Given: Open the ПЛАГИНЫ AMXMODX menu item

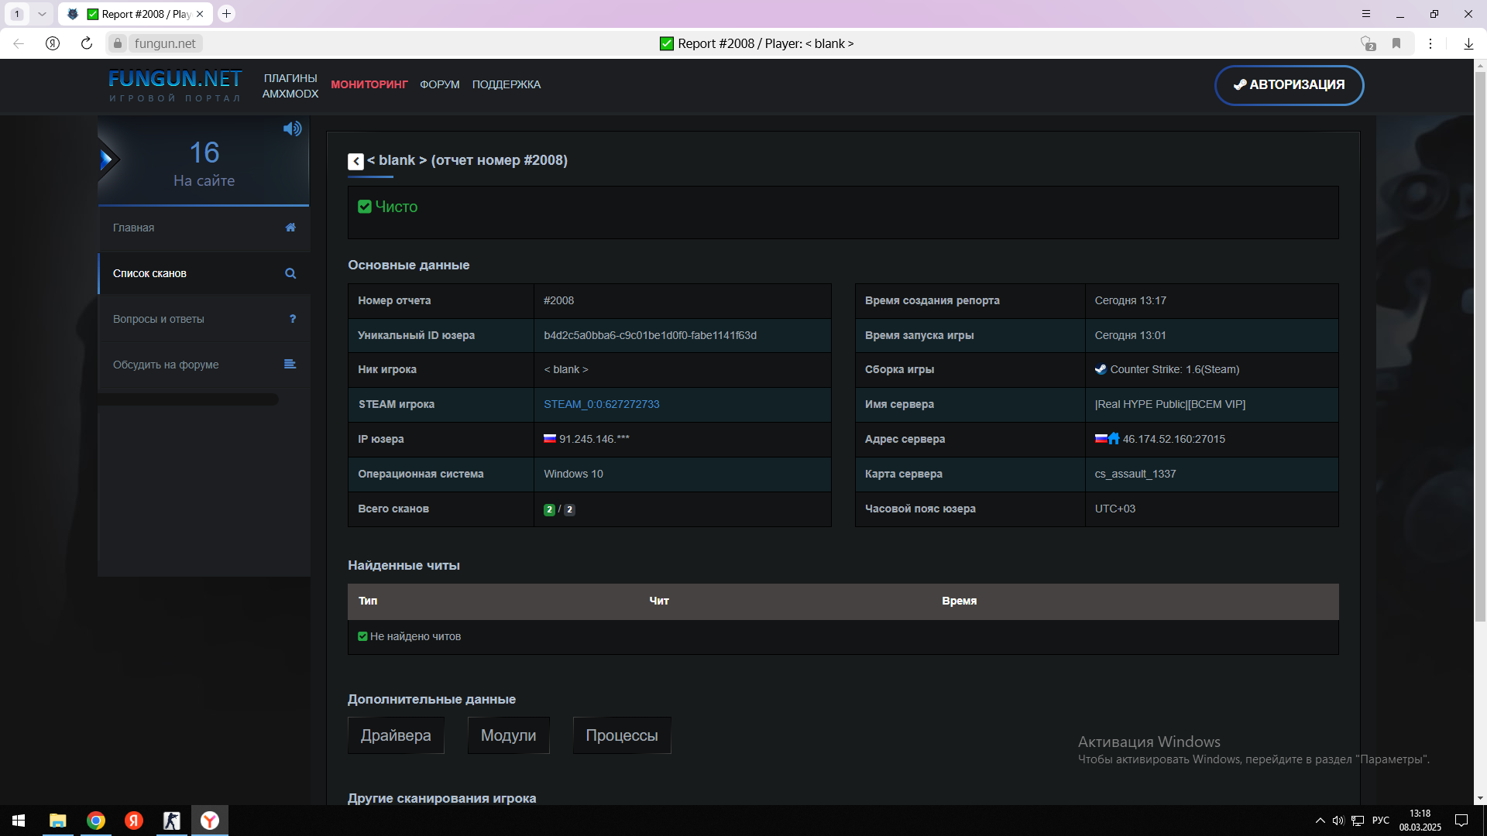Looking at the screenshot, I should pyautogui.click(x=290, y=86).
